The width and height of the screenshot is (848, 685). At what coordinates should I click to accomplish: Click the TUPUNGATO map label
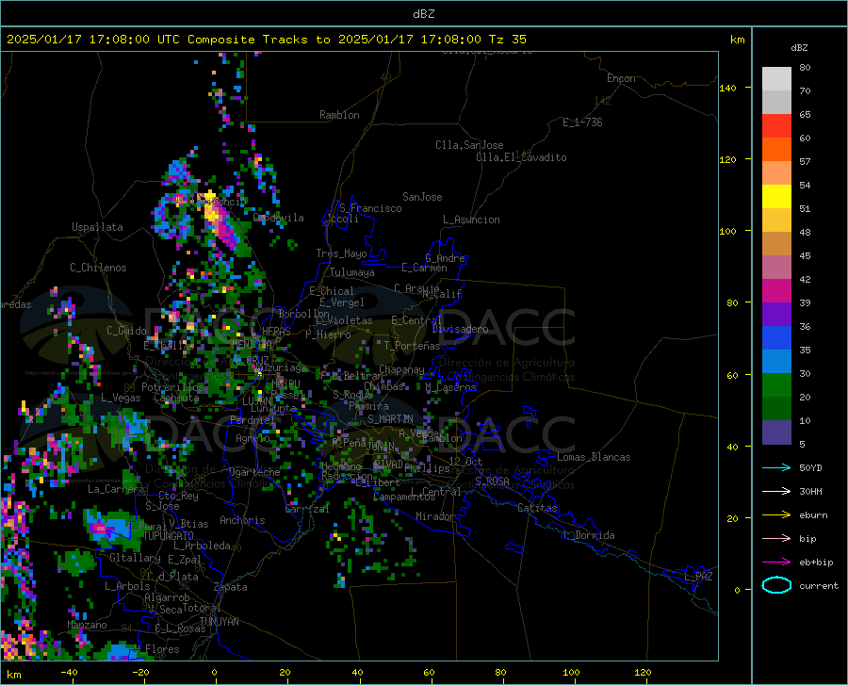(169, 536)
